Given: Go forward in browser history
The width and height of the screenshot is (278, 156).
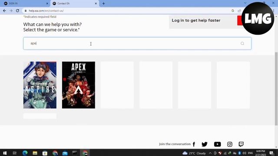Looking at the screenshot, I should click(11, 11).
